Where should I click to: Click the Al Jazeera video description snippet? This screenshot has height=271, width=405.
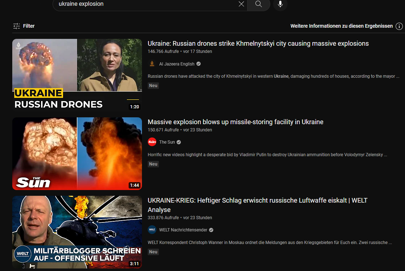point(273,76)
